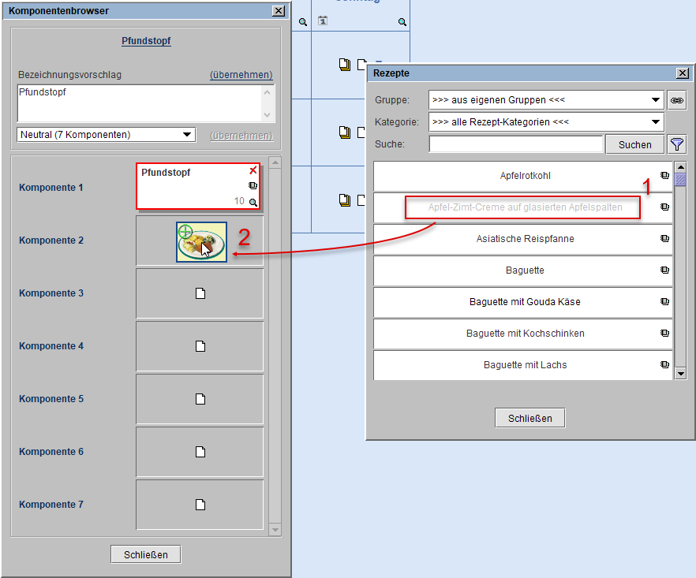The width and height of the screenshot is (696, 578).
Task: Click the Komponente 1 label
Action: pyautogui.click(x=51, y=187)
